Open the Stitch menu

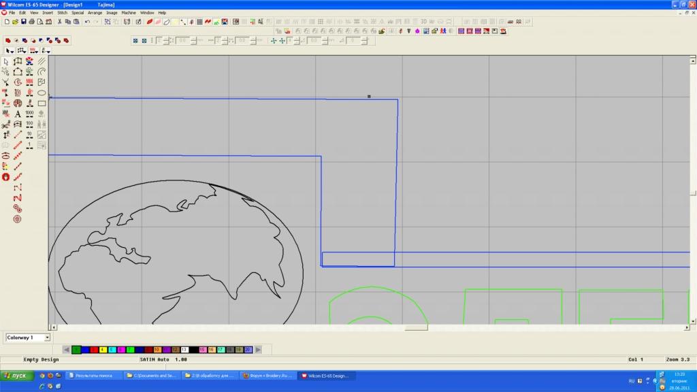pos(62,12)
